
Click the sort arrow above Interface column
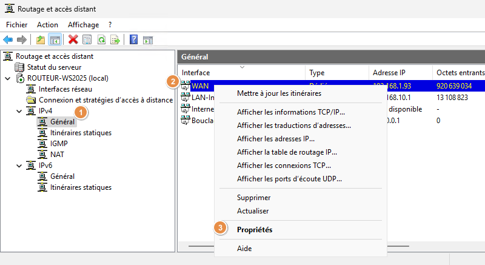click(242, 67)
